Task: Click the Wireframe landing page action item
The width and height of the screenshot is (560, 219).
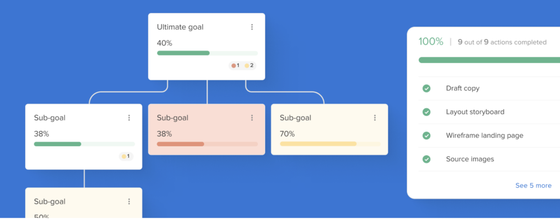Action: pos(484,135)
